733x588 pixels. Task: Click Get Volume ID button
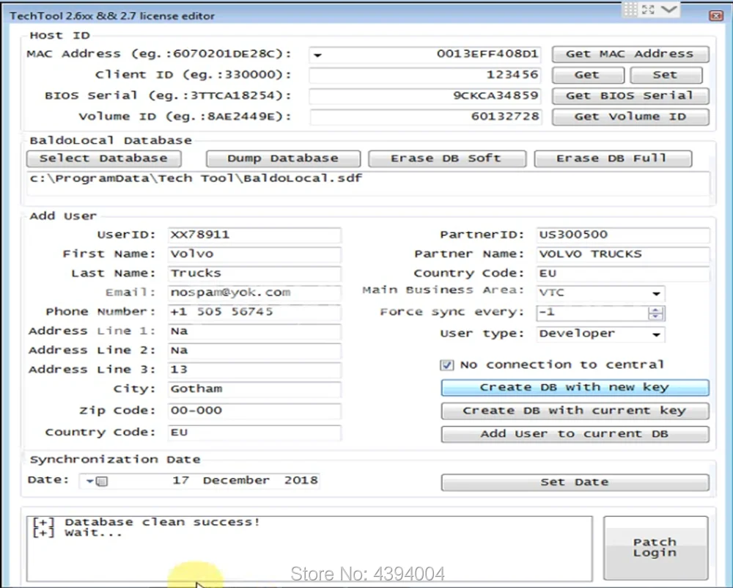[630, 117]
